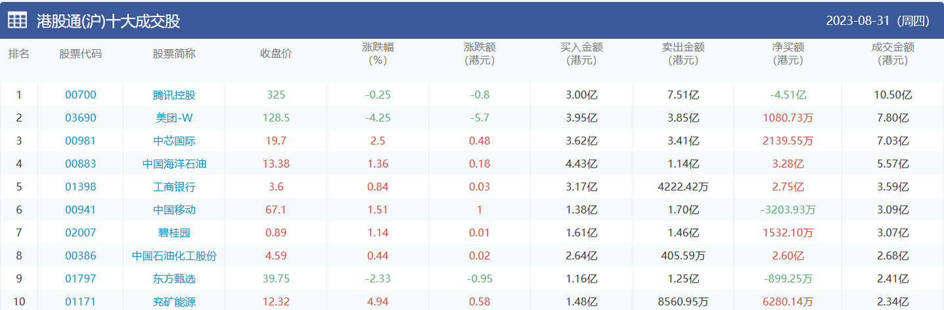The image size is (944, 310).
Task: Open stock code 00700 link
Action: [80, 95]
